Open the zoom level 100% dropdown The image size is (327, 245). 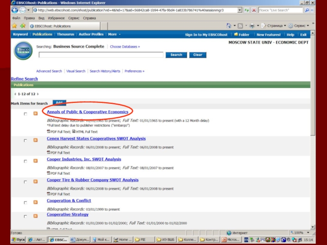pyautogui.click(x=308, y=232)
